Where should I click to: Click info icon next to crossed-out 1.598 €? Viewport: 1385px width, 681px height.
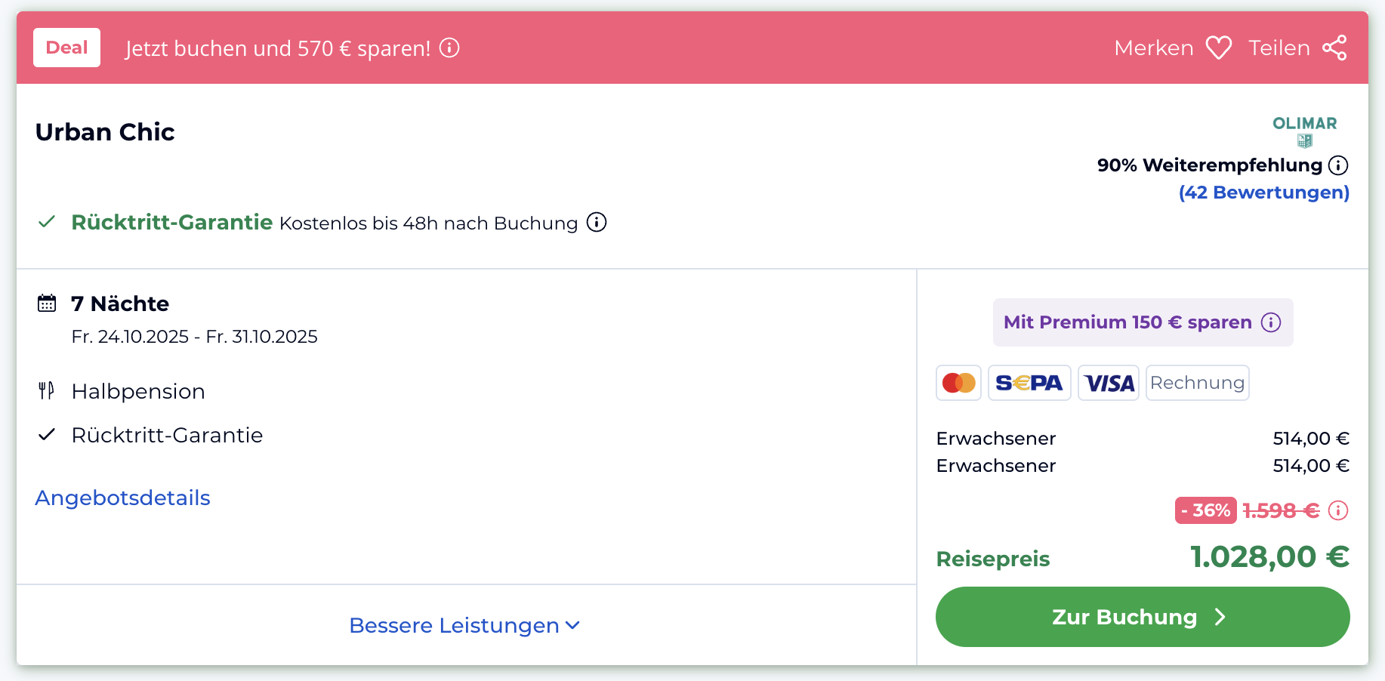[x=1338, y=511]
